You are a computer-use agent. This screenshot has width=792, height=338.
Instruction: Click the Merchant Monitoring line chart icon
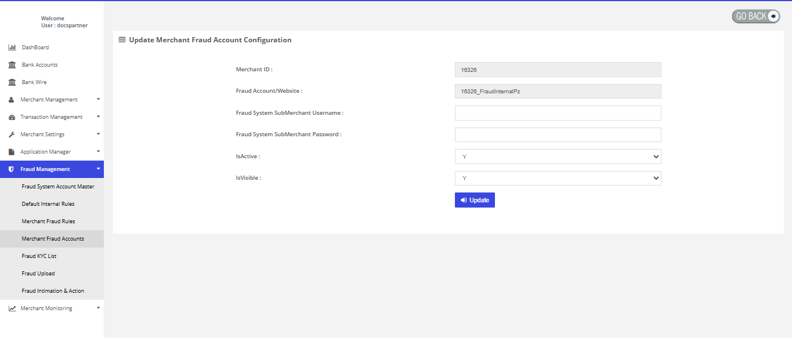(12, 308)
